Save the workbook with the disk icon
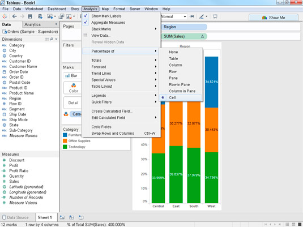The image size is (303, 227). (30, 16)
